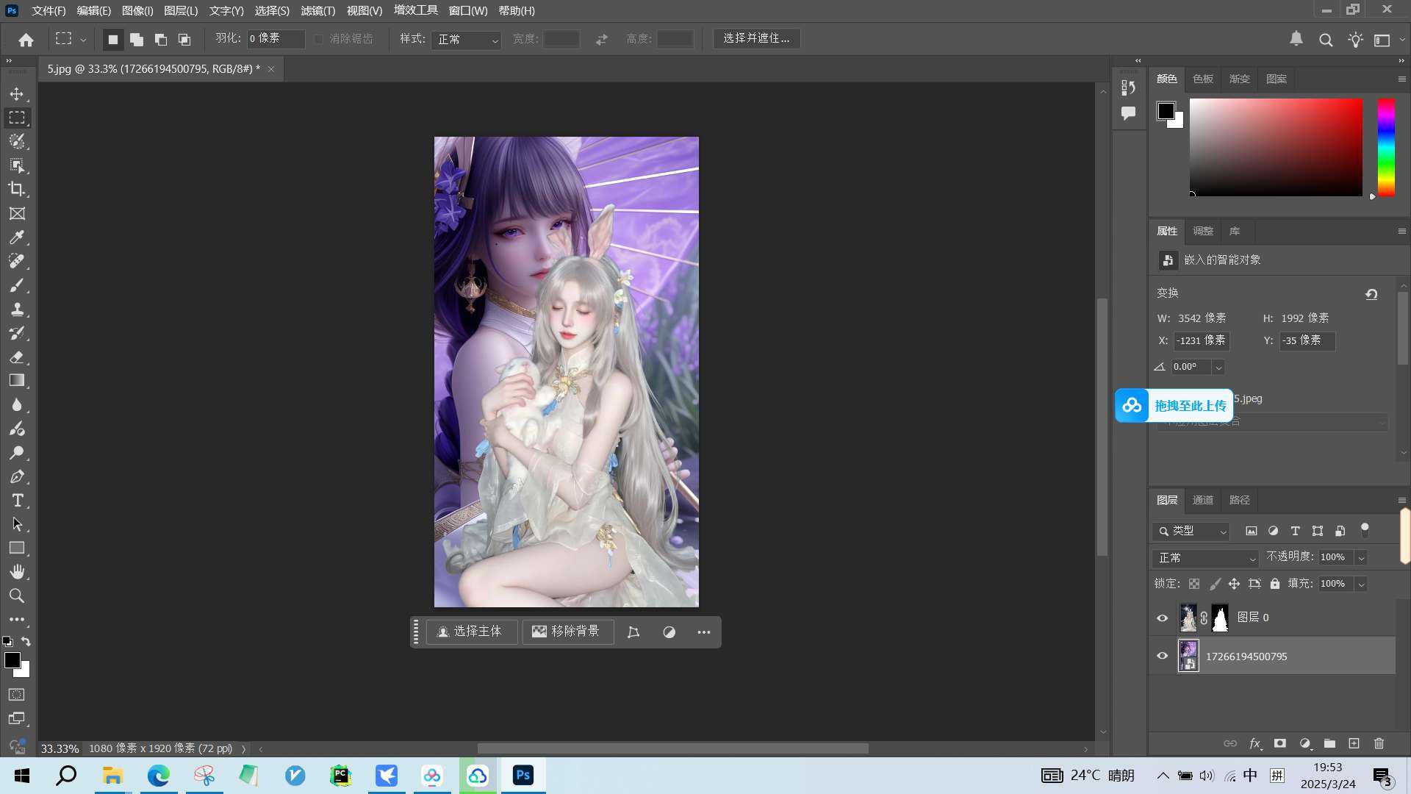This screenshot has width=1411, height=794.
Task: Select the Clone Stamp tool
Action: [17, 309]
